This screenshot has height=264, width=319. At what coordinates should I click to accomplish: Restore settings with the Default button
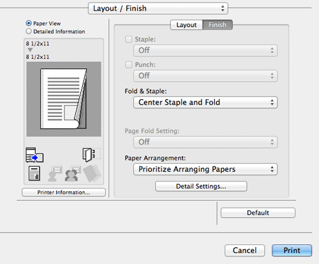tap(258, 213)
